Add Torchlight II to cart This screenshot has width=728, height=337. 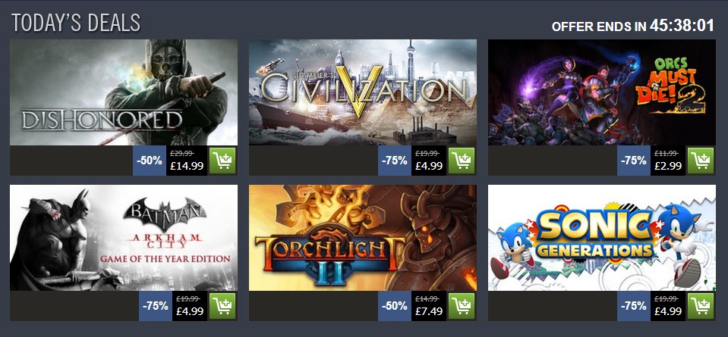click(462, 306)
